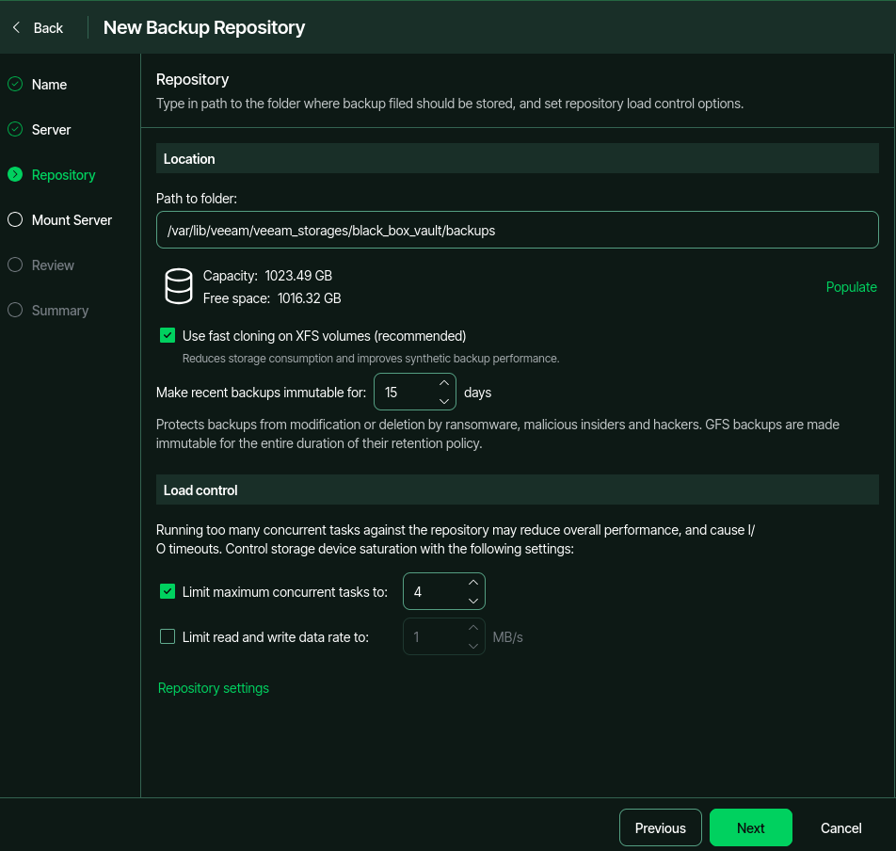Click the 'MB/s' unit label

(507, 637)
